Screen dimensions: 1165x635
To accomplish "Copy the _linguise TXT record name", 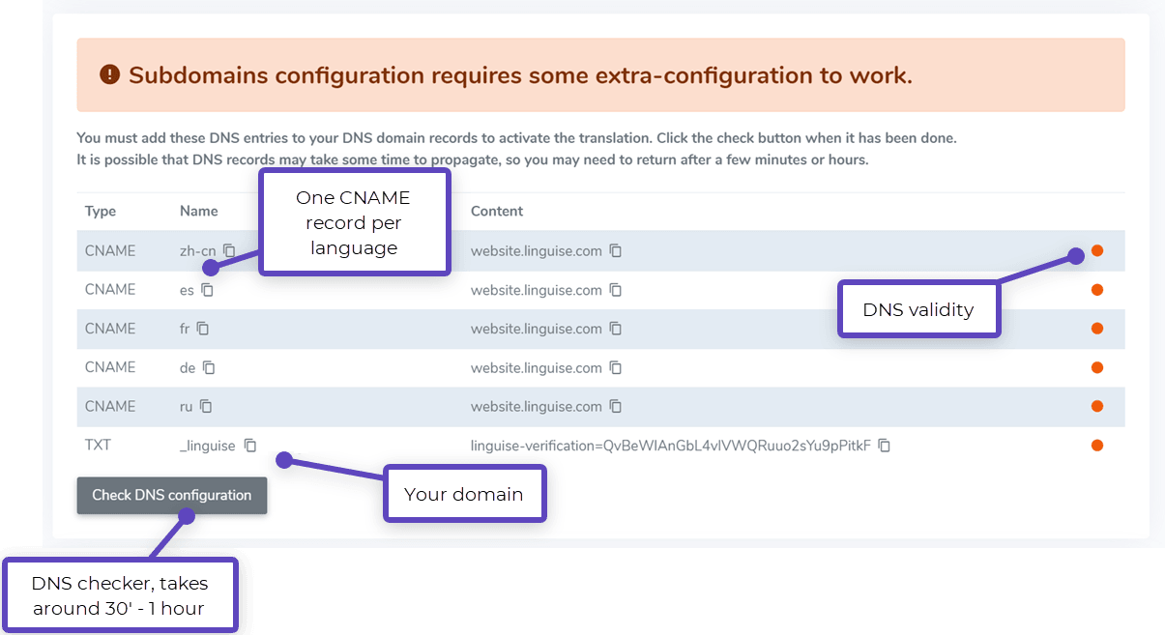I will pos(250,446).
